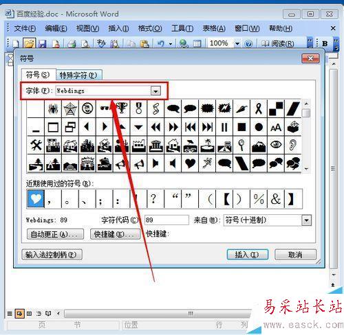Switch to the 特殊字符(P) tab
Viewport: 344px width, 335px height.
[78, 75]
